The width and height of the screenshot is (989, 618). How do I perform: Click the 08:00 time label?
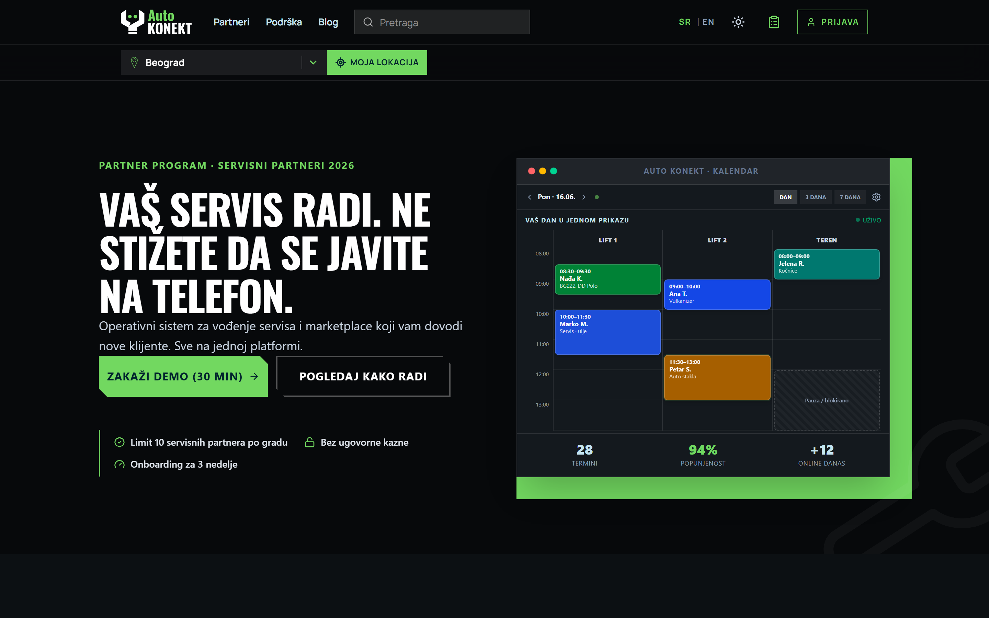[x=542, y=253]
